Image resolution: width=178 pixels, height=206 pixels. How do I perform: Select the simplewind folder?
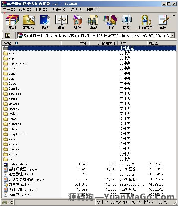pyautogui.click(x=15, y=134)
